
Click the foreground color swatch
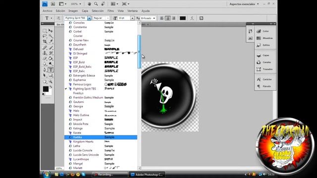coord(46,89)
